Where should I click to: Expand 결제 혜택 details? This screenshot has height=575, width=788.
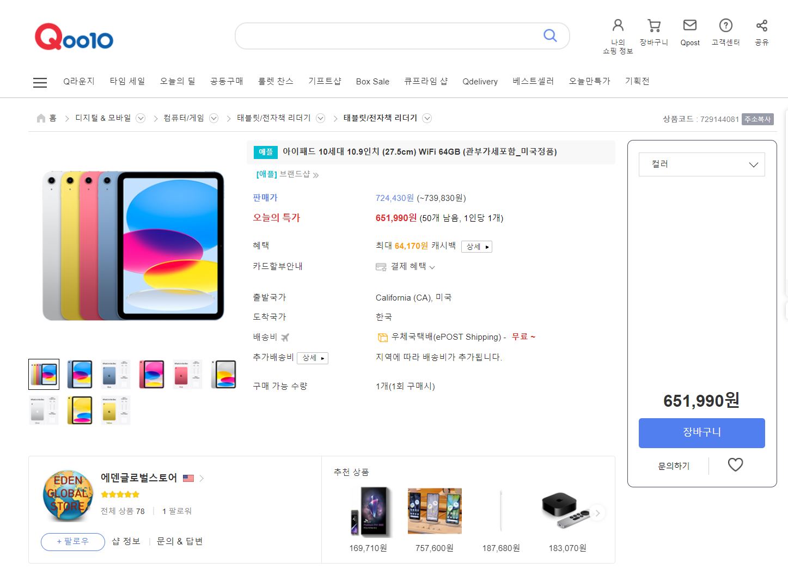click(412, 266)
